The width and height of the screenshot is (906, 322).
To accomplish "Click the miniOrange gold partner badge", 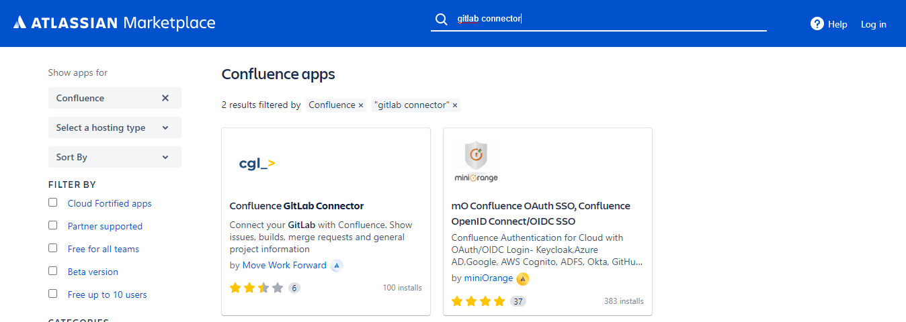I will click(523, 278).
